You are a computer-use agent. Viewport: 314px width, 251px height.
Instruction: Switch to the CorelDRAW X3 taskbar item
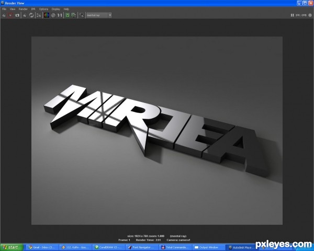coord(108,247)
